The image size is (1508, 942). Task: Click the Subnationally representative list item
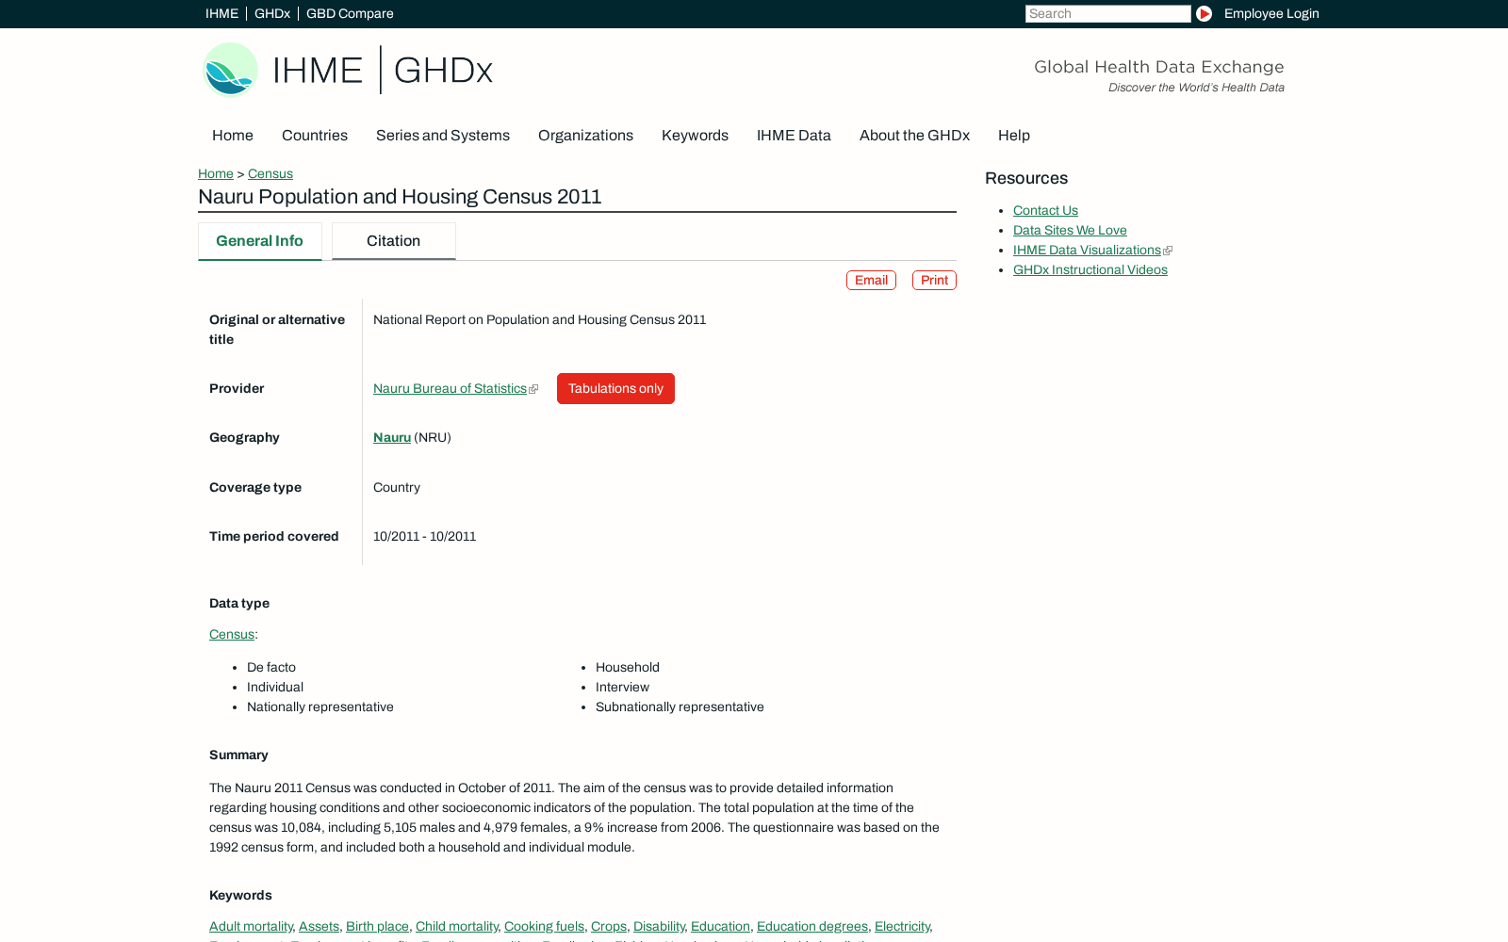click(680, 706)
